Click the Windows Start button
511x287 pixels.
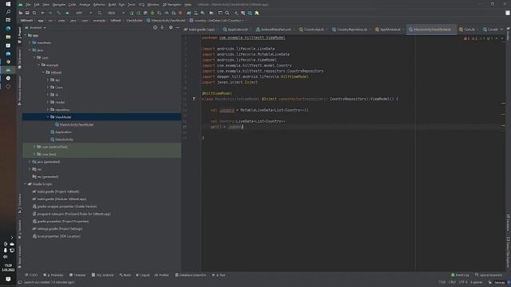[8, 4]
